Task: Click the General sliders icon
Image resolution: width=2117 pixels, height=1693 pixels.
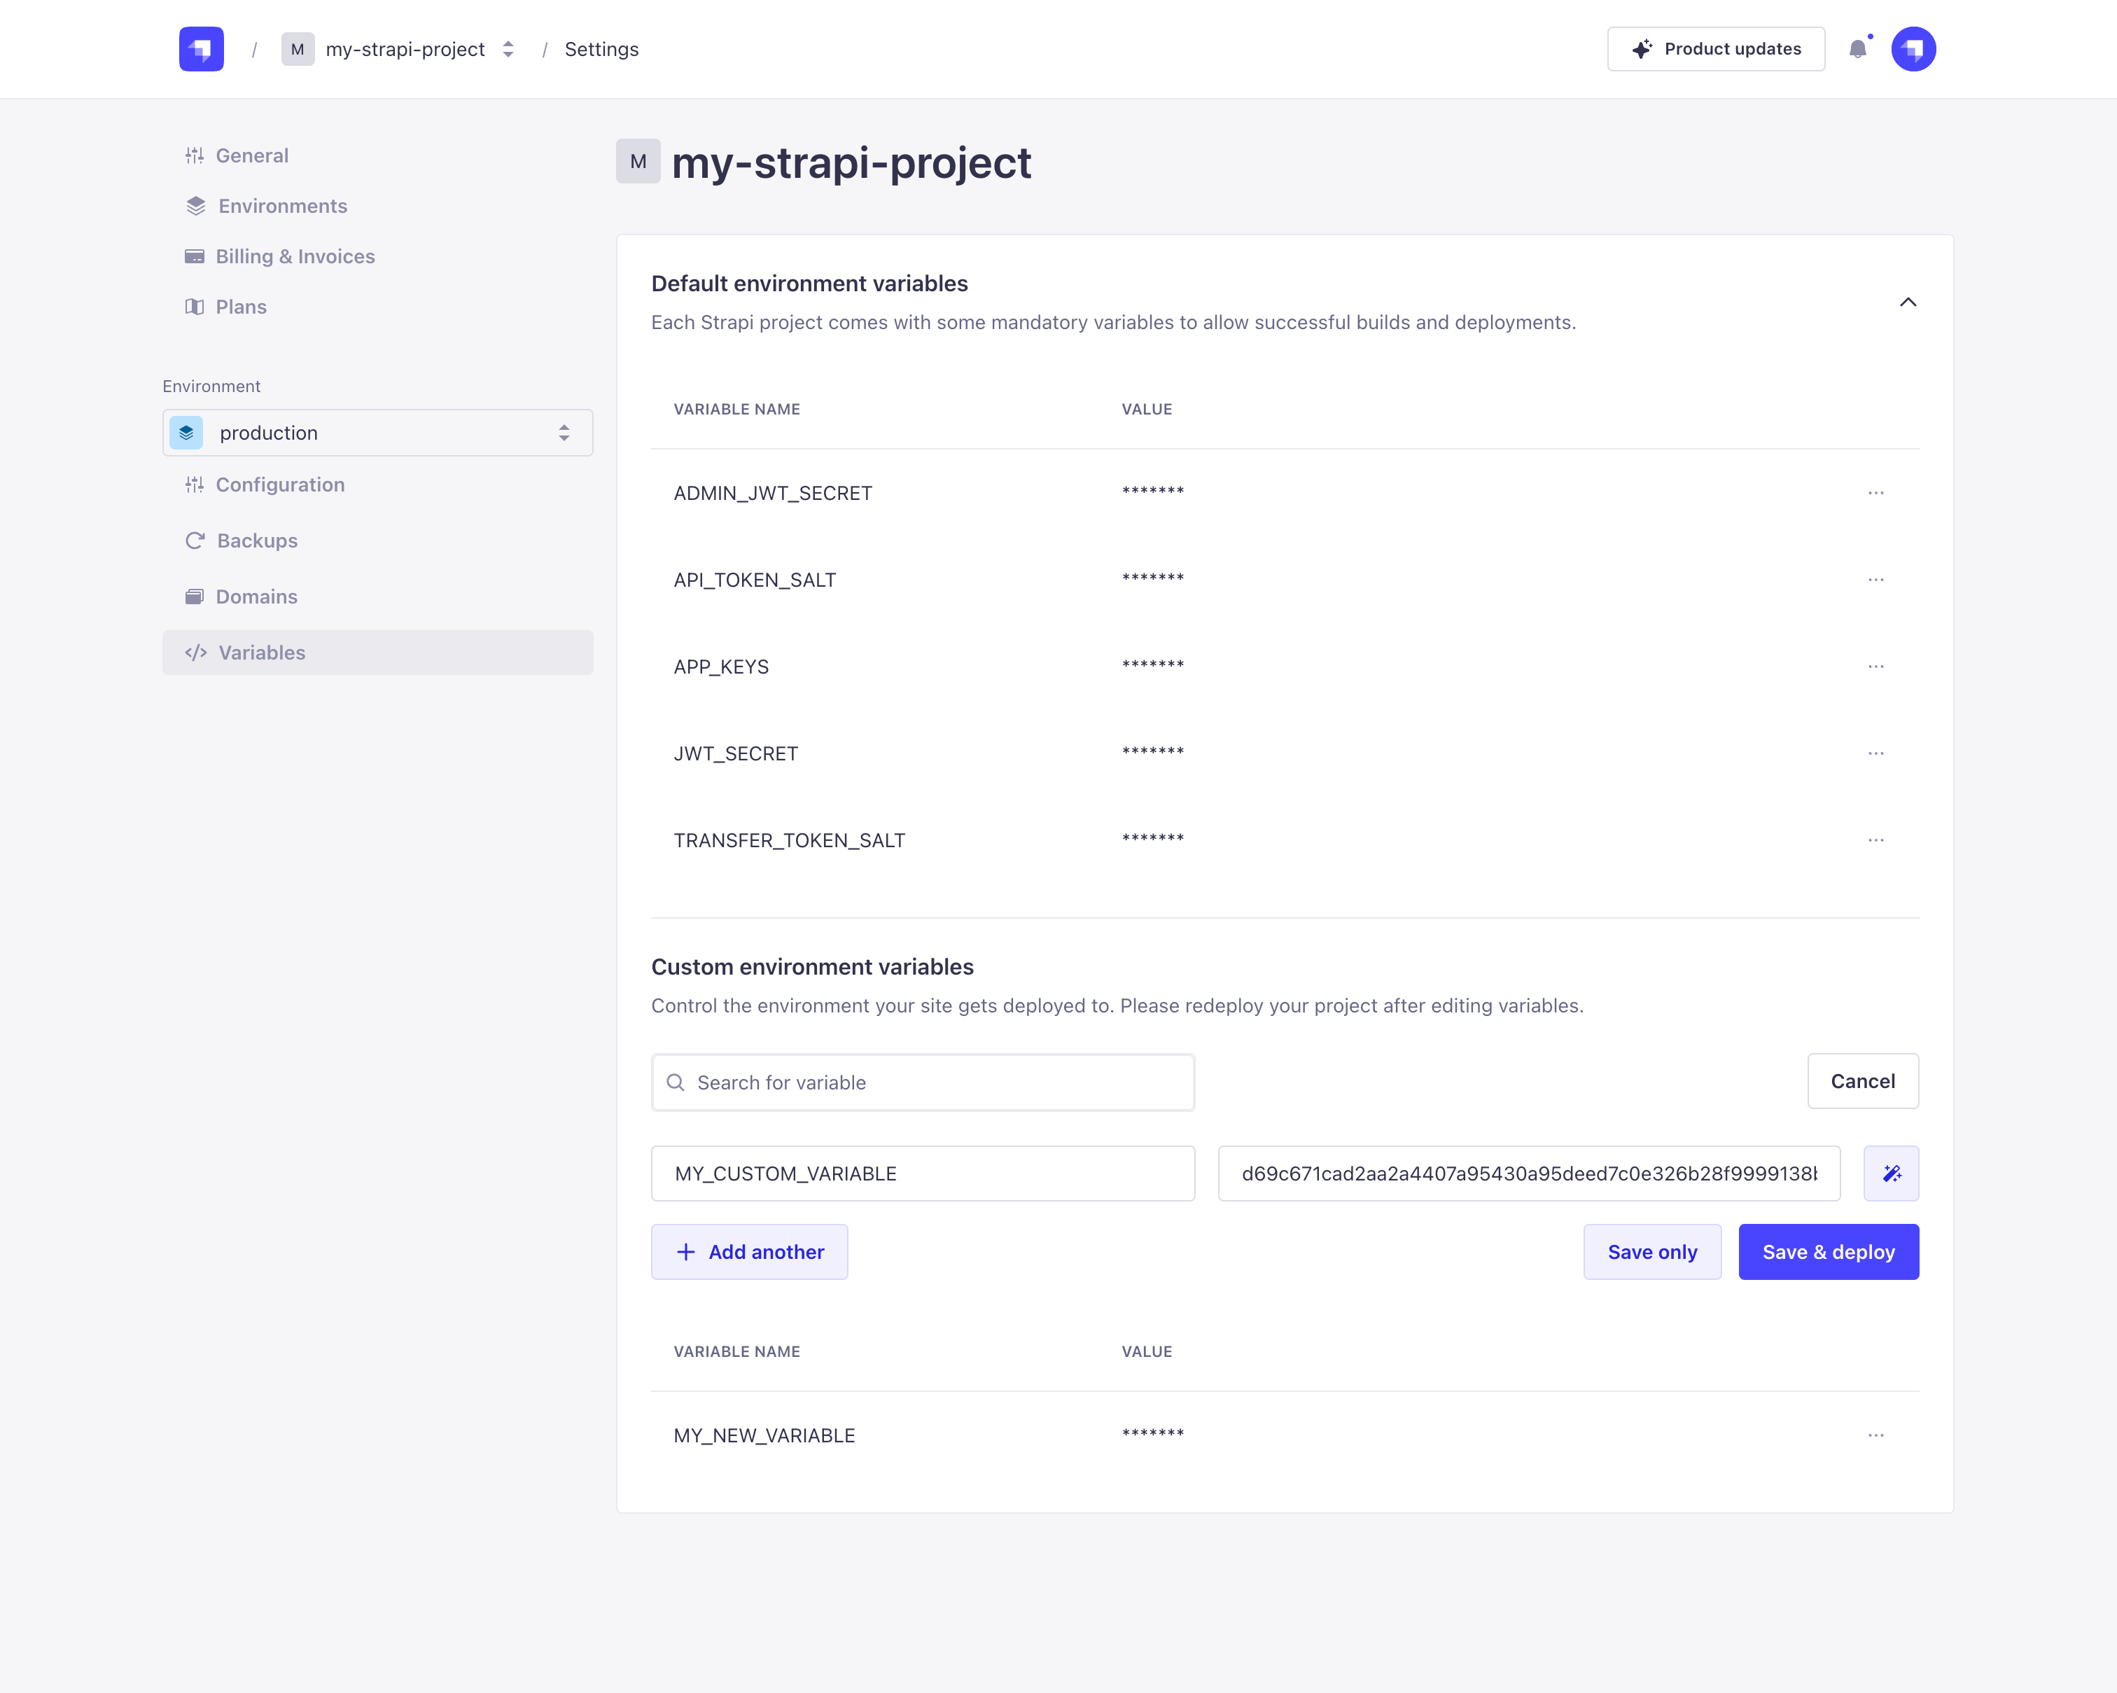Action: click(195, 155)
